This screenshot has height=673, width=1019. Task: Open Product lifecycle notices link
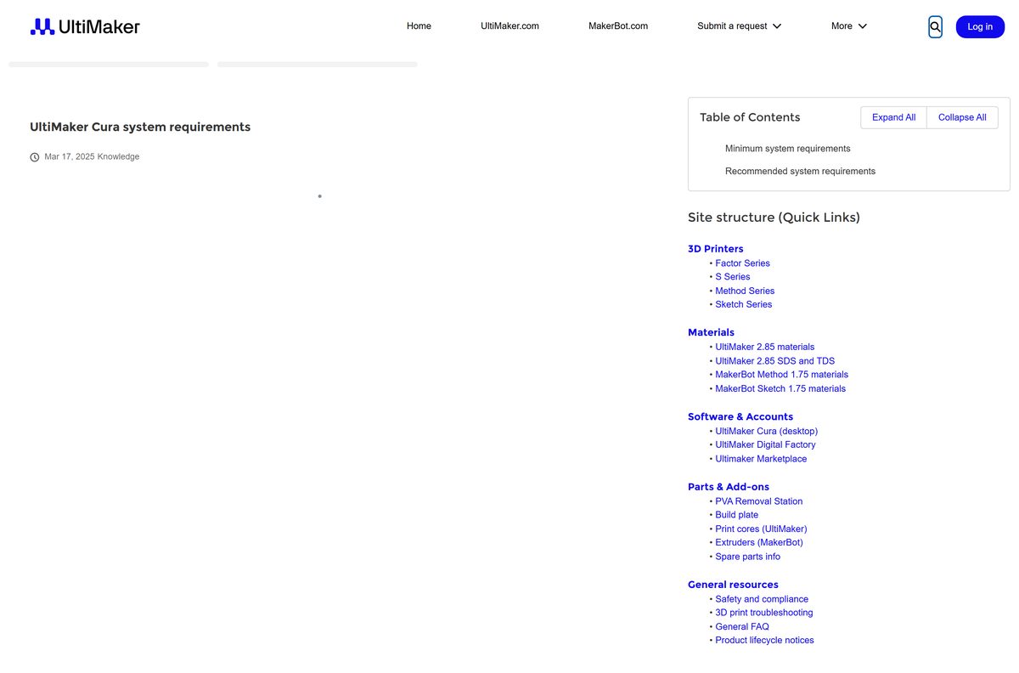[764, 641]
